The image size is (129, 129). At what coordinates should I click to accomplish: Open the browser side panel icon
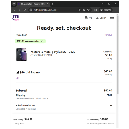tap(95, 10)
